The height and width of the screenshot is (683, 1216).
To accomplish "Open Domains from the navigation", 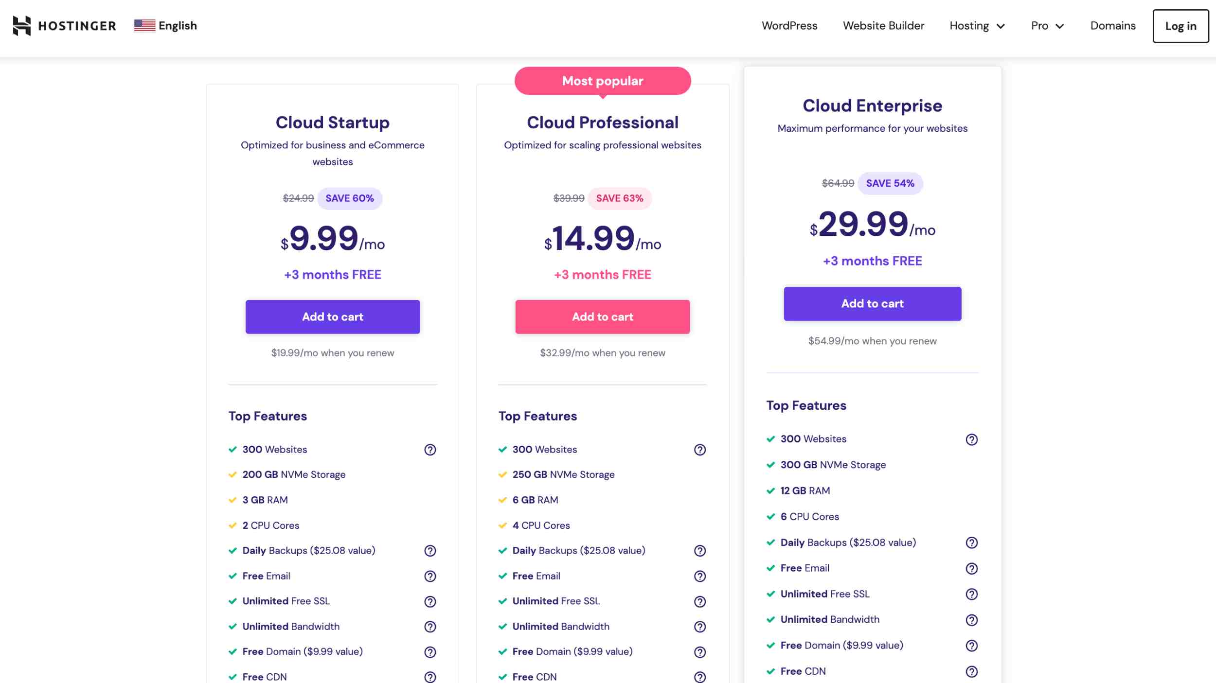I will tap(1113, 26).
